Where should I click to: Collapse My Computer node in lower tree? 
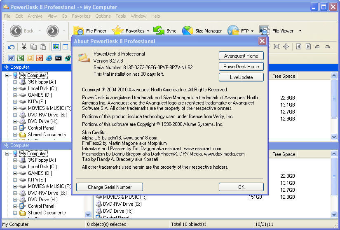coord(7,153)
